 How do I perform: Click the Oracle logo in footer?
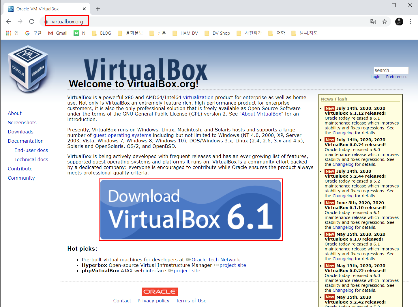tap(160, 291)
